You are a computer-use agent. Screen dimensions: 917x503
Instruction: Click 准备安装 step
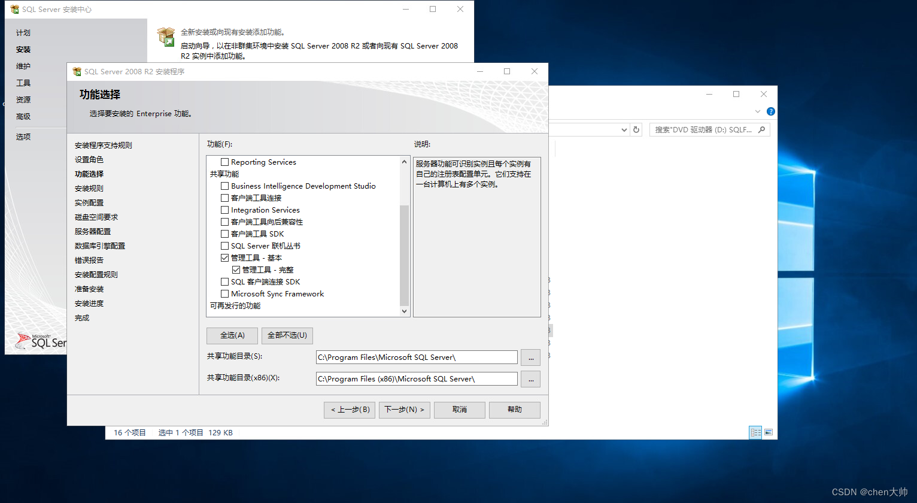tap(89, 289)
